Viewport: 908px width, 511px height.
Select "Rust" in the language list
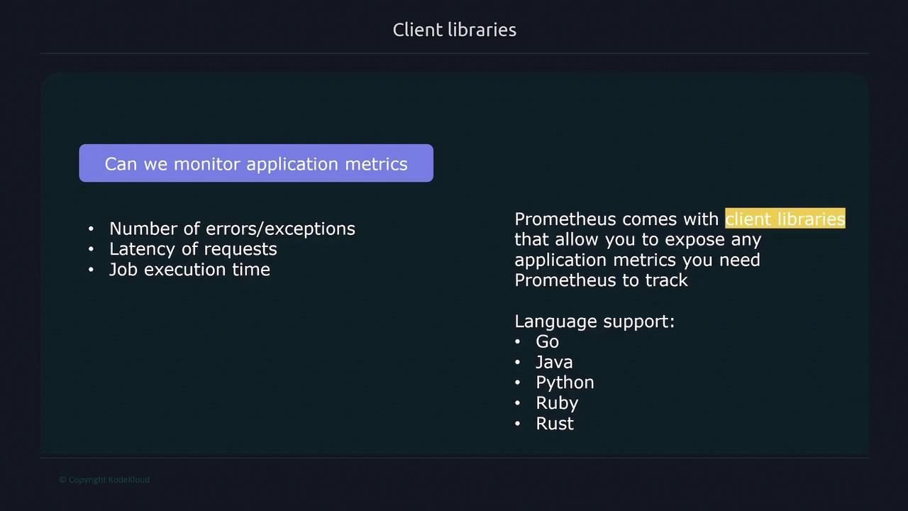555,424
